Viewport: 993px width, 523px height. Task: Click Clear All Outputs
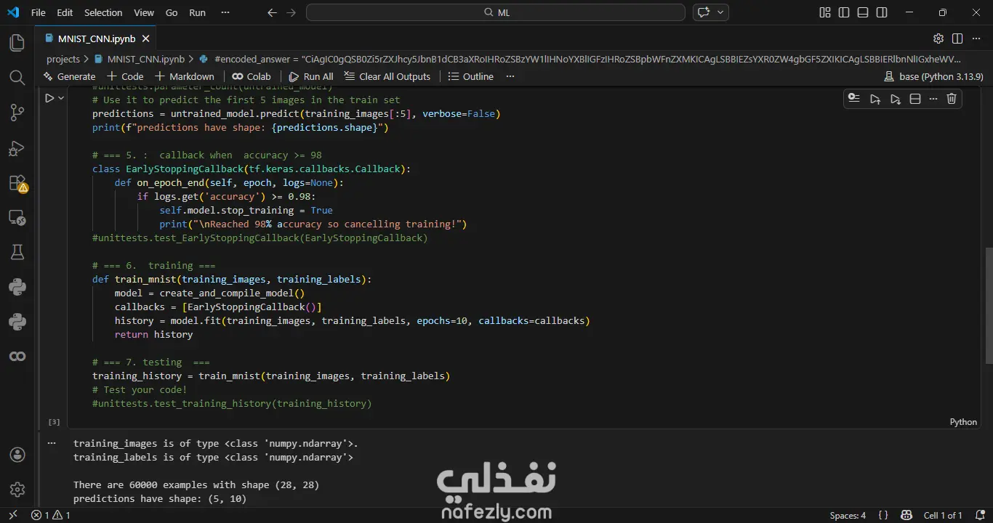coord(387,76)
